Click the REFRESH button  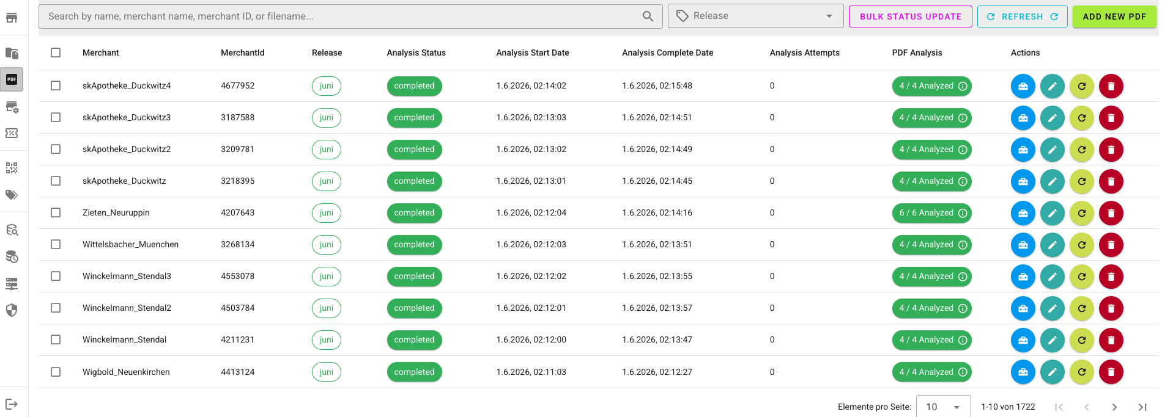coord(1023,16)
